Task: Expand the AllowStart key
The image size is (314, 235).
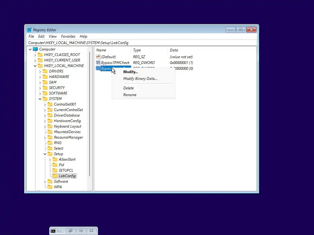Action: click(x=50, y=159)
